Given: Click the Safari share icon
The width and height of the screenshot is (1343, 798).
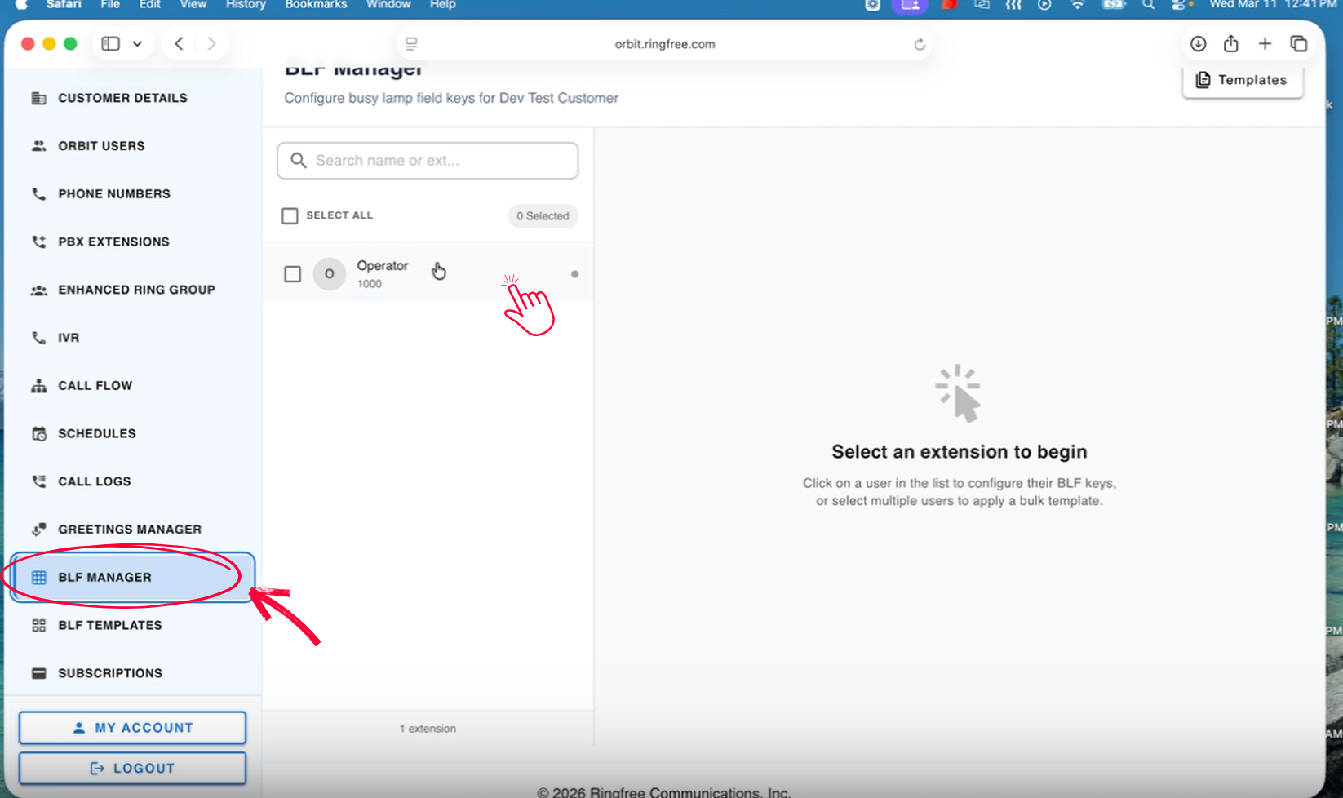Looking at the screenshot, I should pos(1230,44).
